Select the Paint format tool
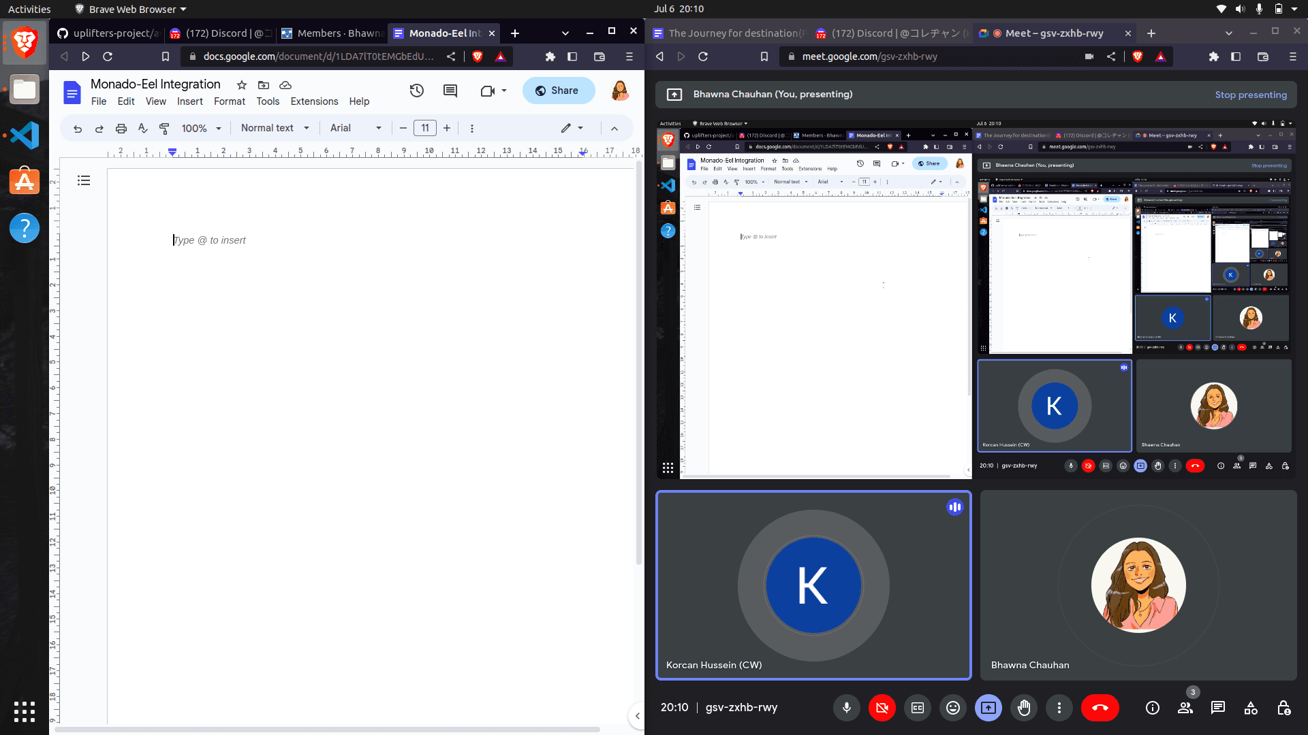This screenshot has width=1308, height=735. (x=164, y=128)
